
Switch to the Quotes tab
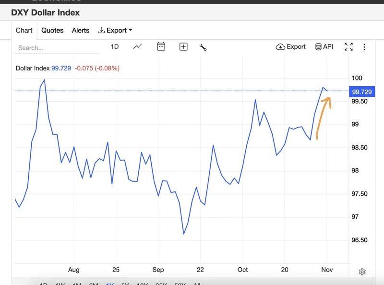[52, 30]
